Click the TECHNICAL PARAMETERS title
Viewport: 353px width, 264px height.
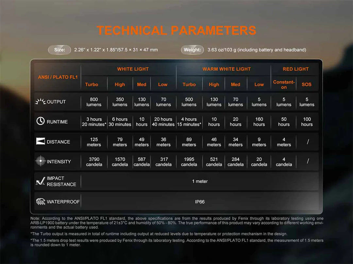point(176,30)
